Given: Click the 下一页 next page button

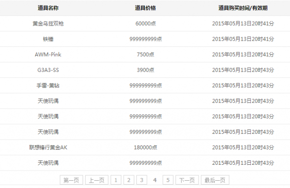Looking at the screenshot, I should [187, 180].
